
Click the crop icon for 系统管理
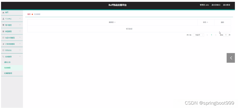tap(3, 57)
